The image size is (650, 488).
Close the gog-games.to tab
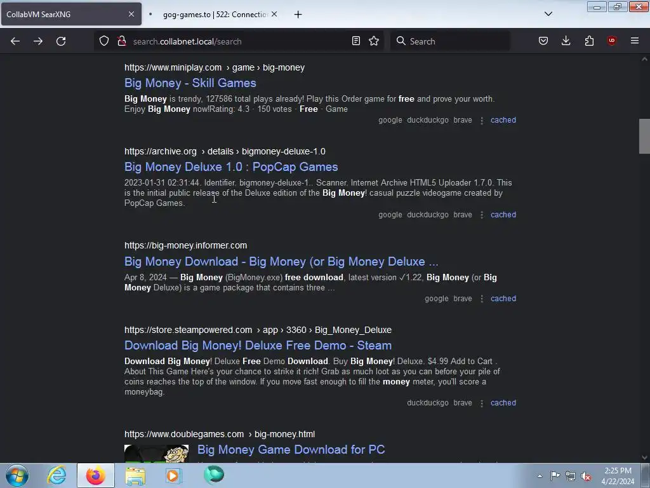point(274,14)
